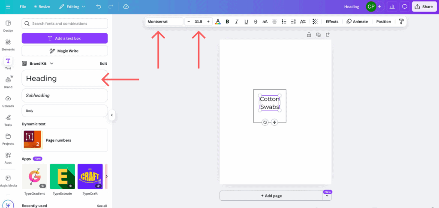Open the Elements sidebar tab
This screenshot has width=439, height=208.
(8, 45)
